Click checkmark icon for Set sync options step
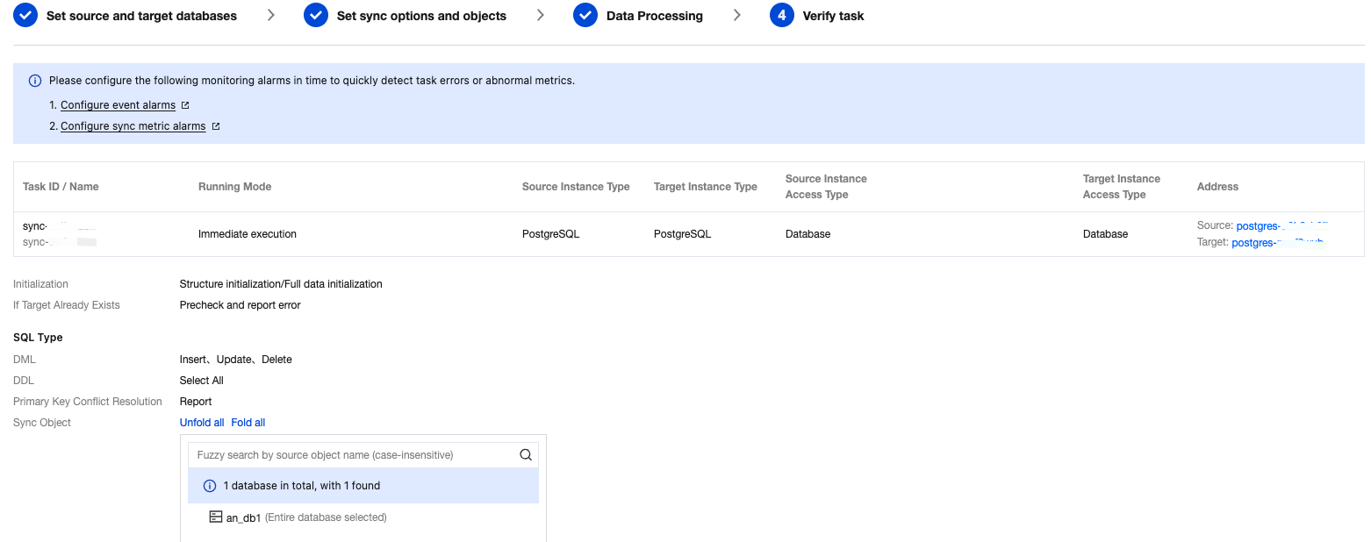 [x=316, y=16]
